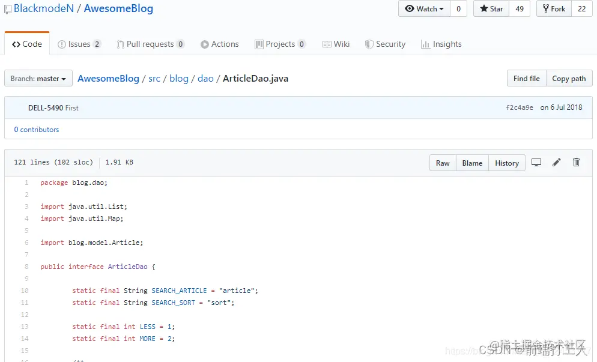This screenshot has height=362, width=597.
Task: Open the Watch dropdown
Action: coord(424,9)
